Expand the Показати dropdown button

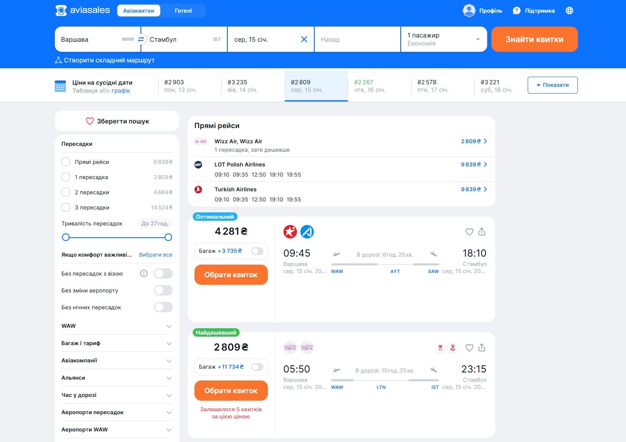click(x=553, y=85)
